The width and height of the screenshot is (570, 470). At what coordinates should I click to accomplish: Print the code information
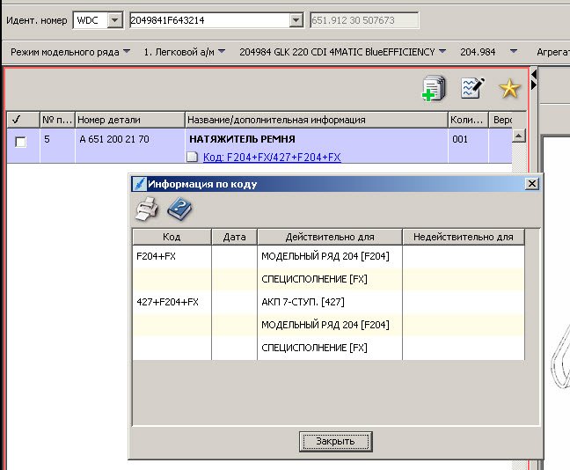(x=147, y=209)
